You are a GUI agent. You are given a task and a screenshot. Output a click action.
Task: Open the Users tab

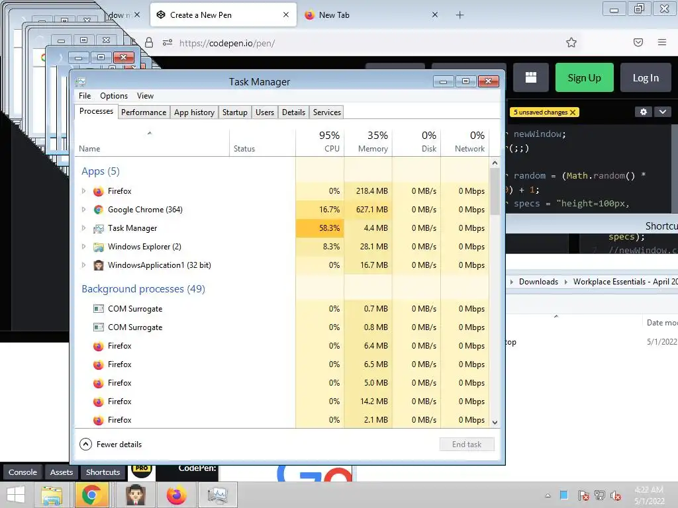pyautogui.click(x=265, y=112)
